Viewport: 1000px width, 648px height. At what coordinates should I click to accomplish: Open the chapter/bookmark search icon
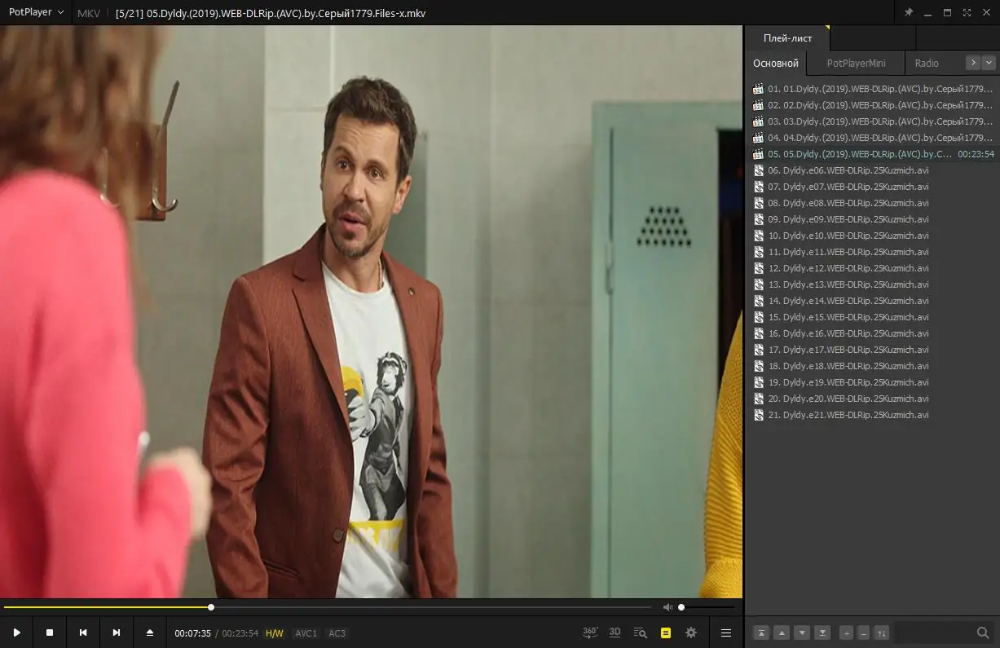(641, 633)
